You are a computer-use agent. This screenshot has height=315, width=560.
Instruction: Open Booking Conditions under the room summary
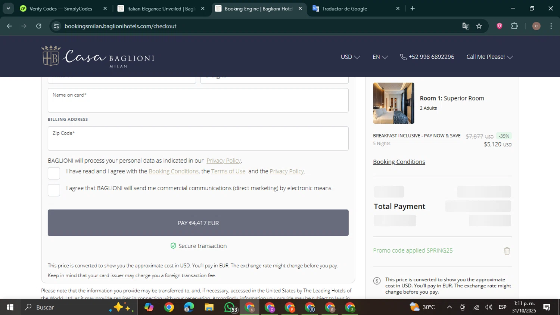point(399,162)
